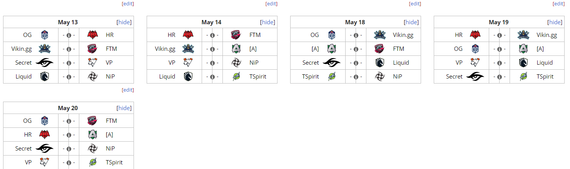This screenshot has width=570, height=169.
Task: Click OG logo in May 13 table
Action: point(45,35)
